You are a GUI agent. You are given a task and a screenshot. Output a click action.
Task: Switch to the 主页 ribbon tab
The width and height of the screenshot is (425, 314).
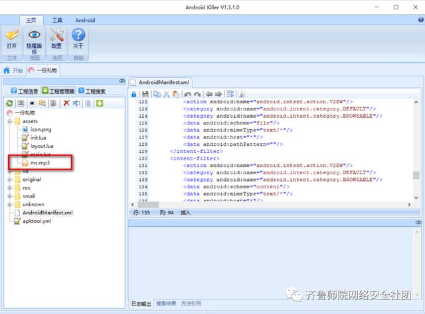point(31,20)
